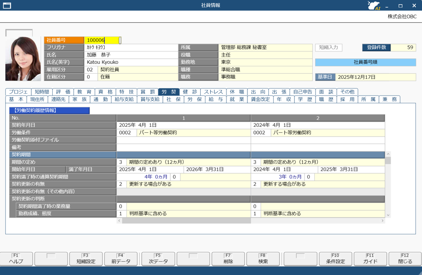The image size is (422, 275).
Task: Open search with F8 検索 button
Action: coord(263,259)
